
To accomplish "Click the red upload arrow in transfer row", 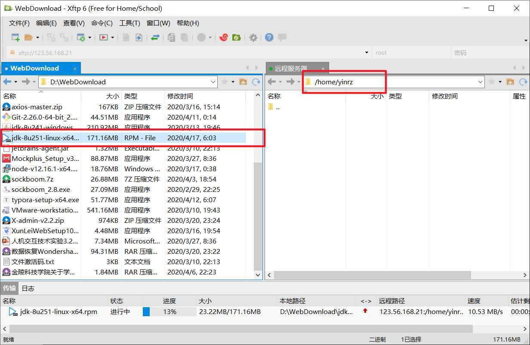I will coord(365,311).
